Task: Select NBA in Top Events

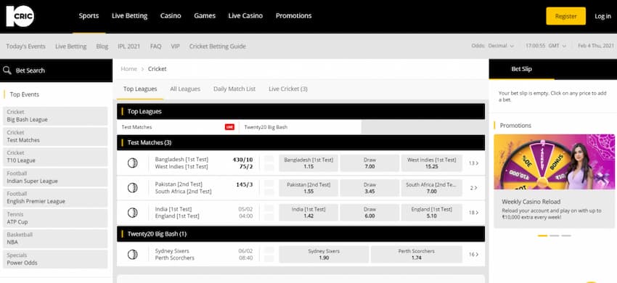Action: 55,239
